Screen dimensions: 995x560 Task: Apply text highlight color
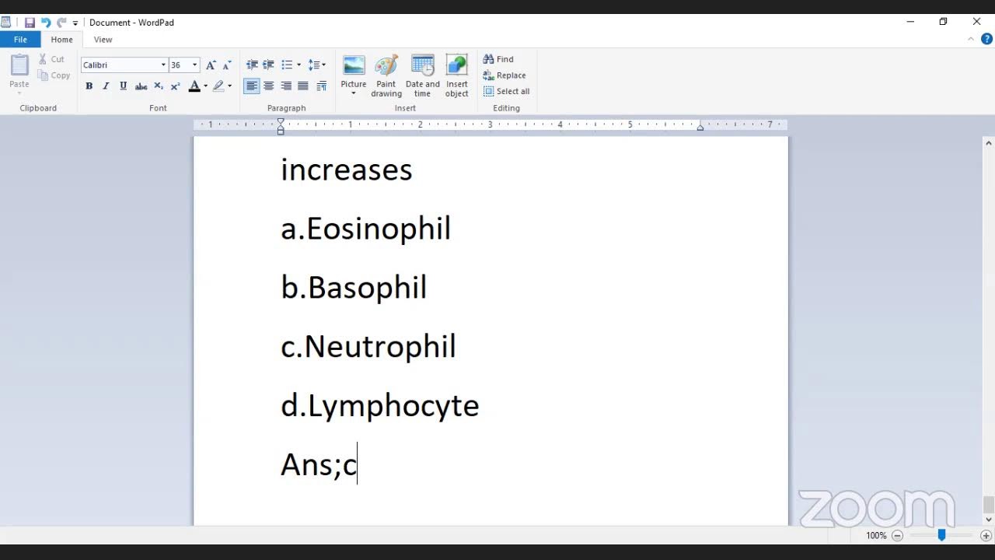click(218, 86)
